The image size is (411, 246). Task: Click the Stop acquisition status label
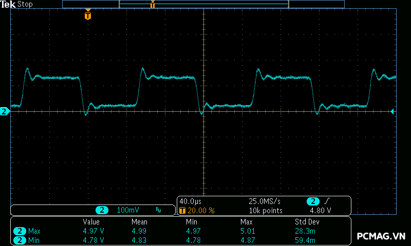(x=25, y=4)
